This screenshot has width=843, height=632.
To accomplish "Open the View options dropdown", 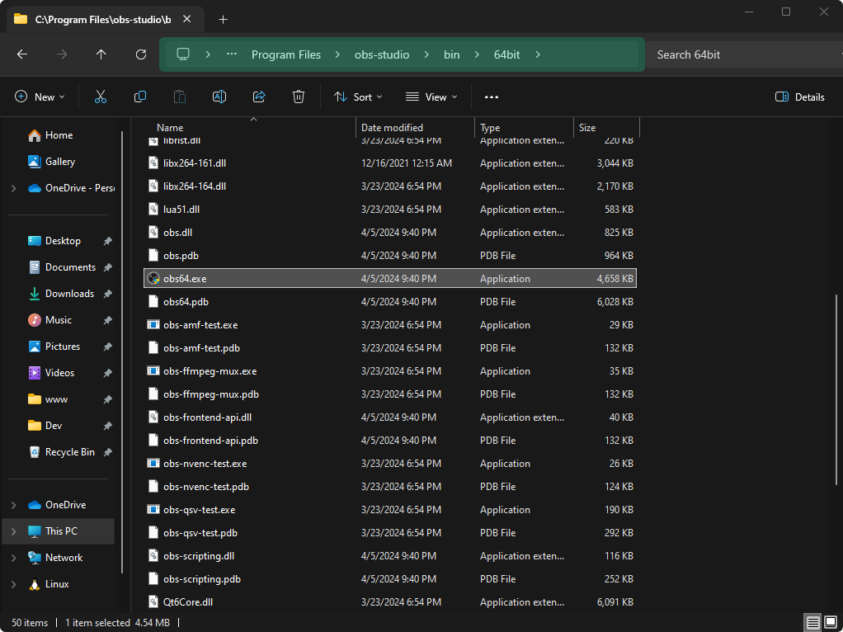I will pyautogui.click(x=431, y=97).
